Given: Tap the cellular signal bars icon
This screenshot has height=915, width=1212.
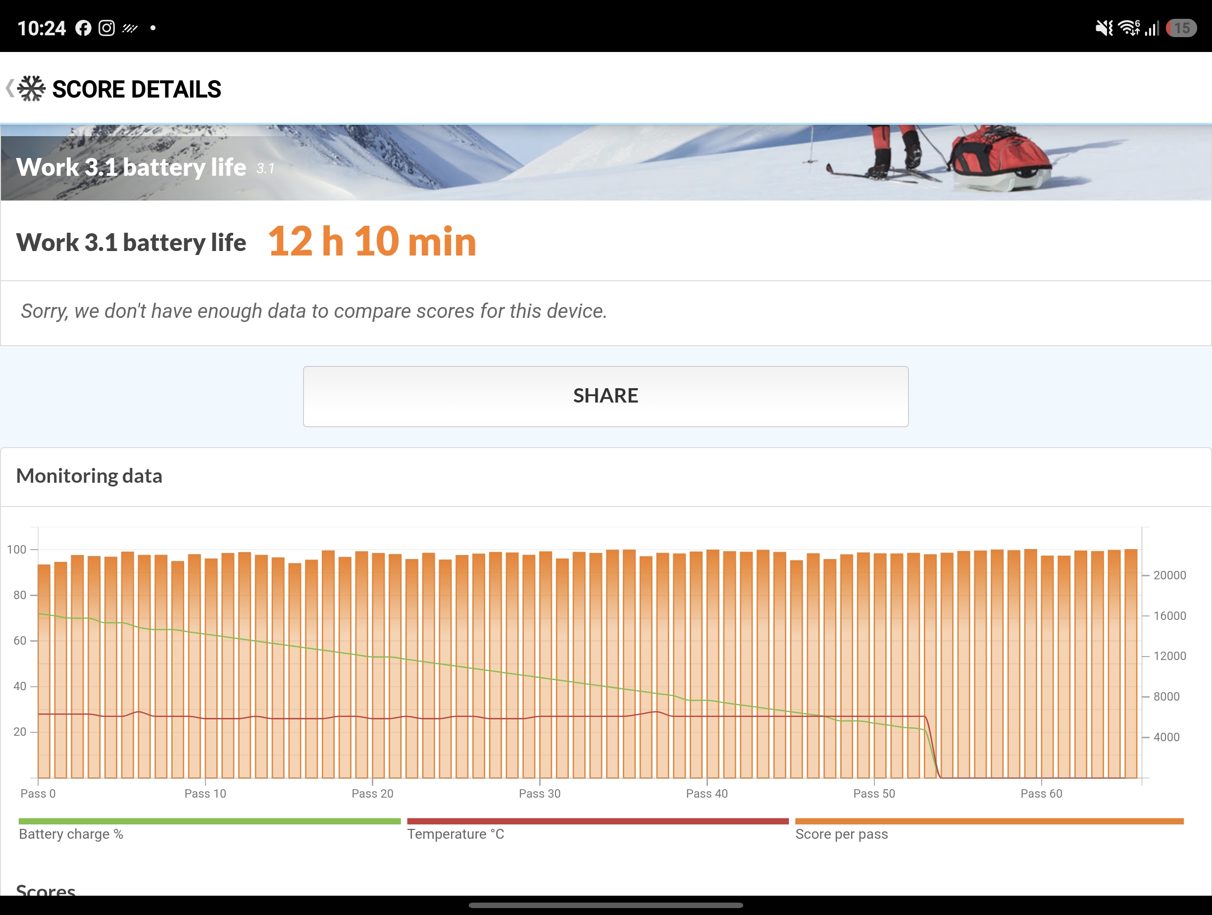Looking at the screenshot, I should pyautogui.click(x=1152, y=28).
